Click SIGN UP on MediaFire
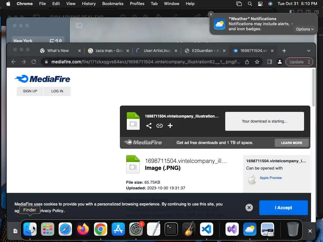The height and width of the screenshot is (242, 323). [30, 91]
